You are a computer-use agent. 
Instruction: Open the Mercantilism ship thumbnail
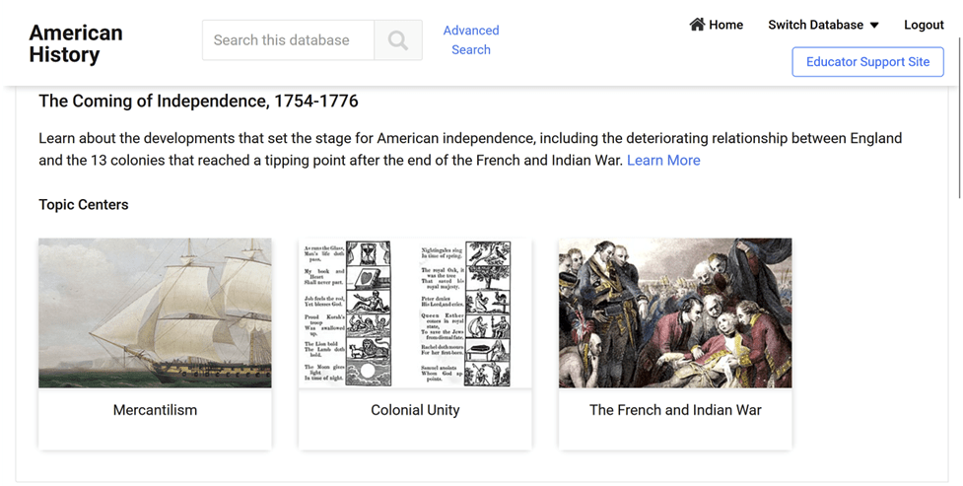click(x=155, y=312)
